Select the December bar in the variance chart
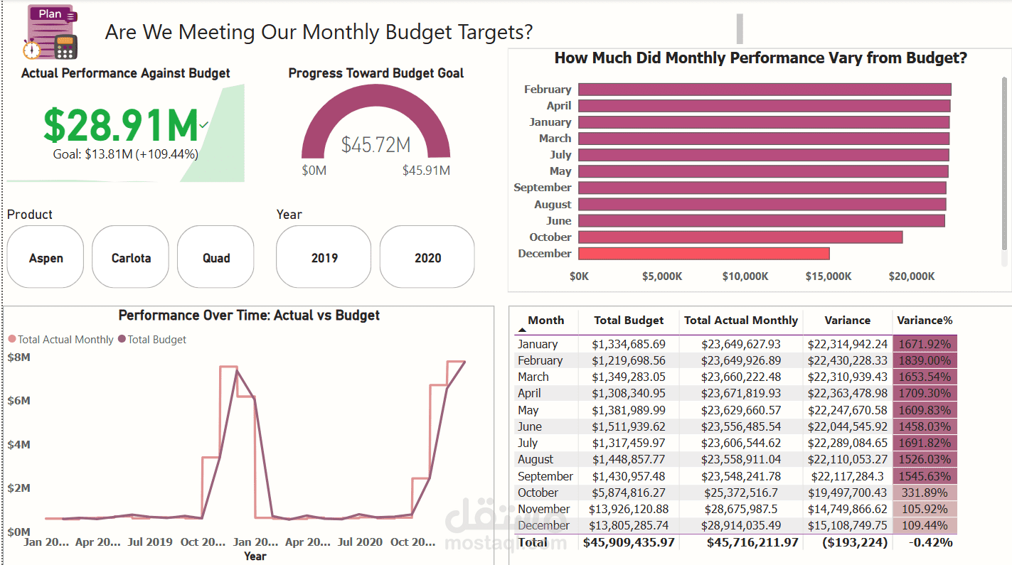 point(704,253)
